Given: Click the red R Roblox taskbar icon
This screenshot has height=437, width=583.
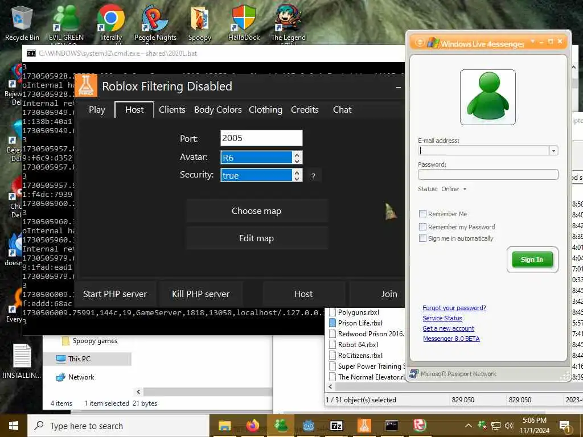Looking at the screenshot, I should [x=420, y=426].
